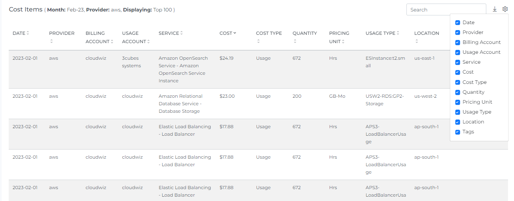This screenshot has width=514, height=201.
Task: Click sort arrows under Provider header
Action: tap(51, 41)
